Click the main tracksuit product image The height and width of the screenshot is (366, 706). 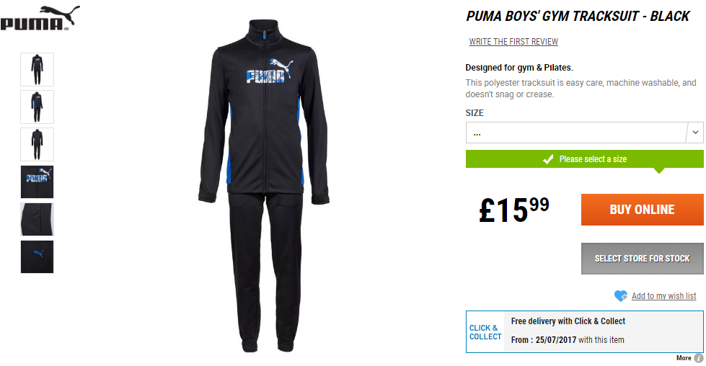(x=264, y=186)
